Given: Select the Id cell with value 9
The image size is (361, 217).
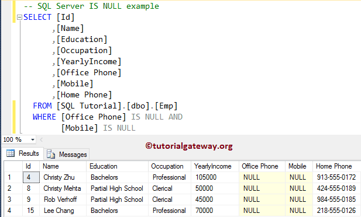Looking at the screenshot, I should pyautogui.click(x=31, y=199).
